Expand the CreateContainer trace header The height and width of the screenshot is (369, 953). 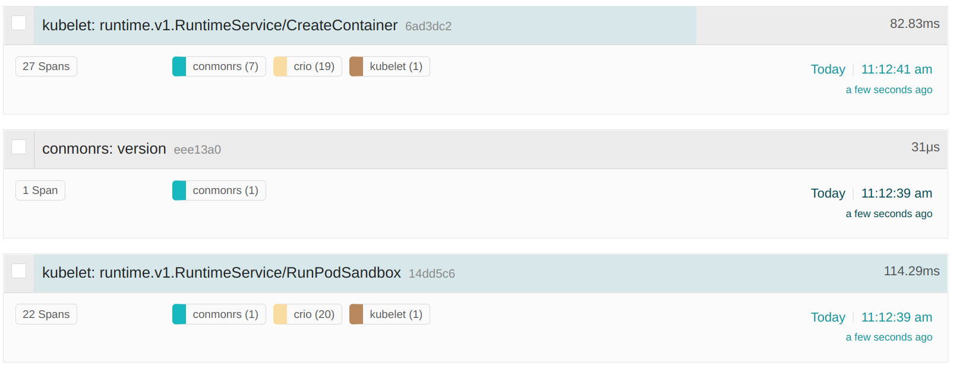click(x=219, y=26)
